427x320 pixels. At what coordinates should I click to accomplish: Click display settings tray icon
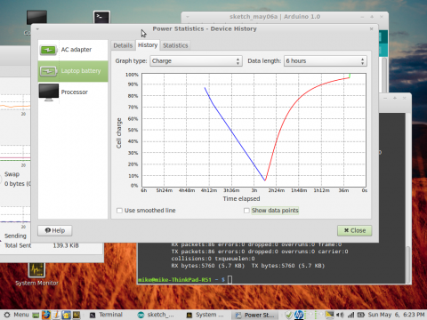(329, 315)
